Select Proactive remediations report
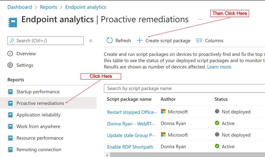 coord(40,103)
